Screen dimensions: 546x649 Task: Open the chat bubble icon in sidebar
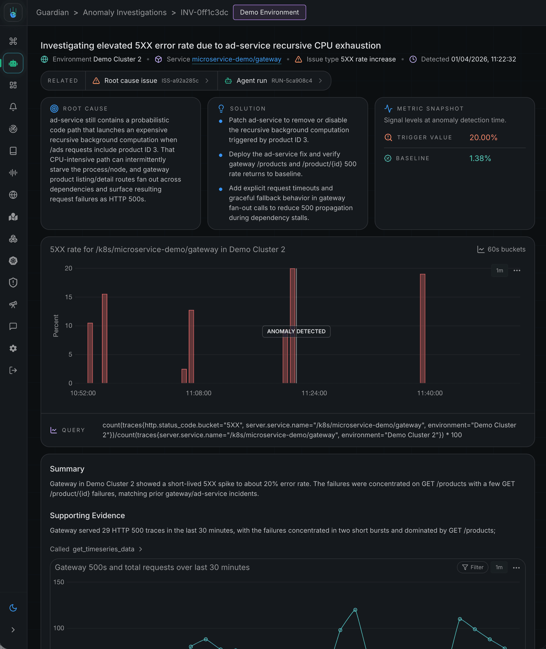(13, 326)
